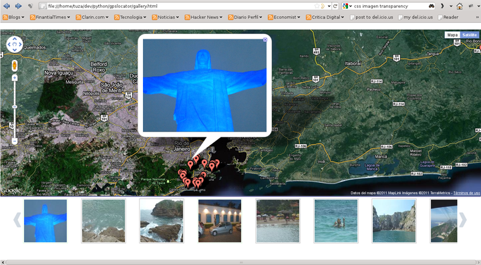Select the cliffs and lagoon thumbnail
The width and height of the screenshot is (481, 265).
click(x=394, y=221)
